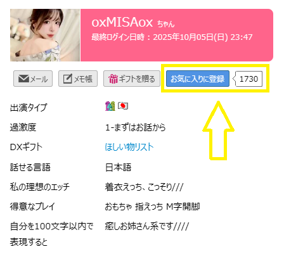Click the Japan flag icon
The width and height of the screenshot is (284, 261).
coord(123,106)
